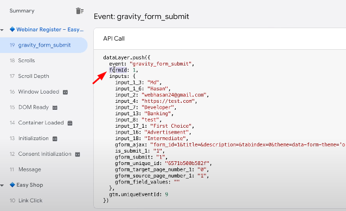Click the is_submit_1 line

tap(140, 151)
